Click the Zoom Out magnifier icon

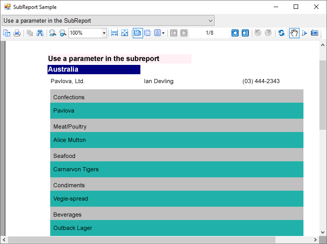53,33
